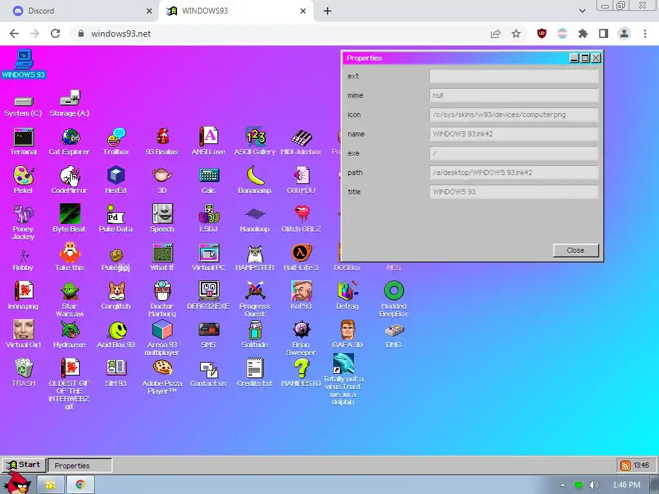Open the 93 Realms icon
659x494 pixels.
pos(162,142)
